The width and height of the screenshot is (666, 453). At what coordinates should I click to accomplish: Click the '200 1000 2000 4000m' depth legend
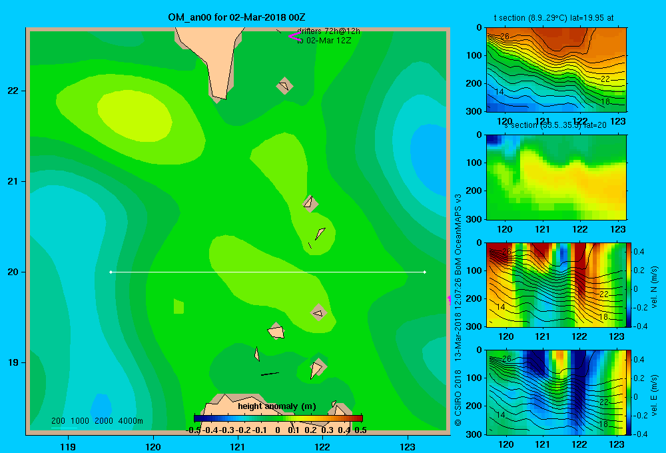(x=97, y=421)
